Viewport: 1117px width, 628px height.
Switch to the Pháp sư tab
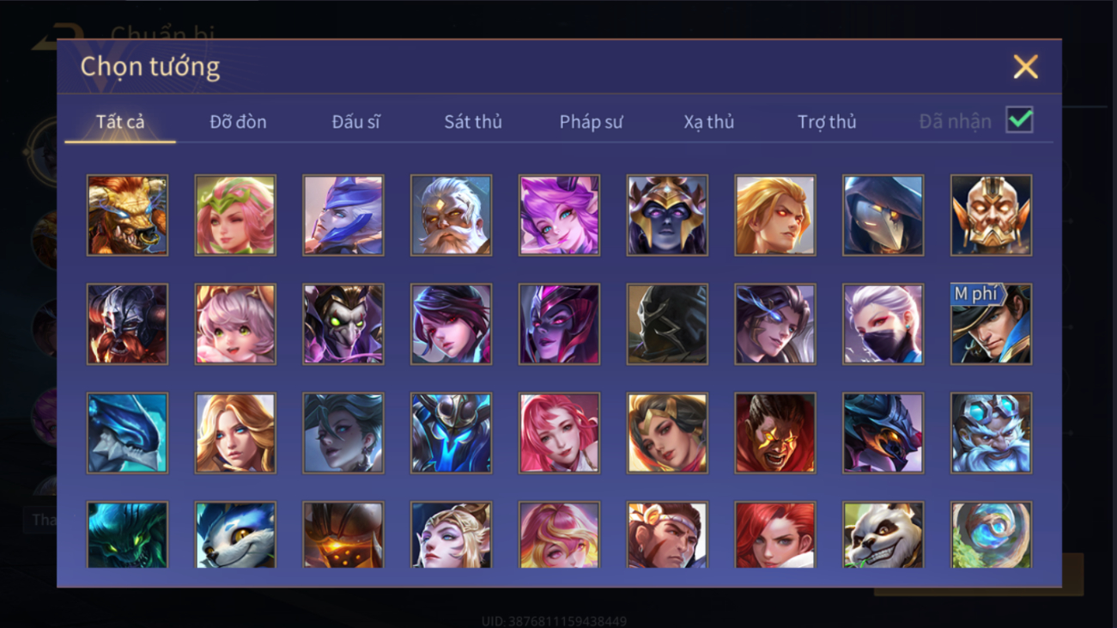click(591, 122)
